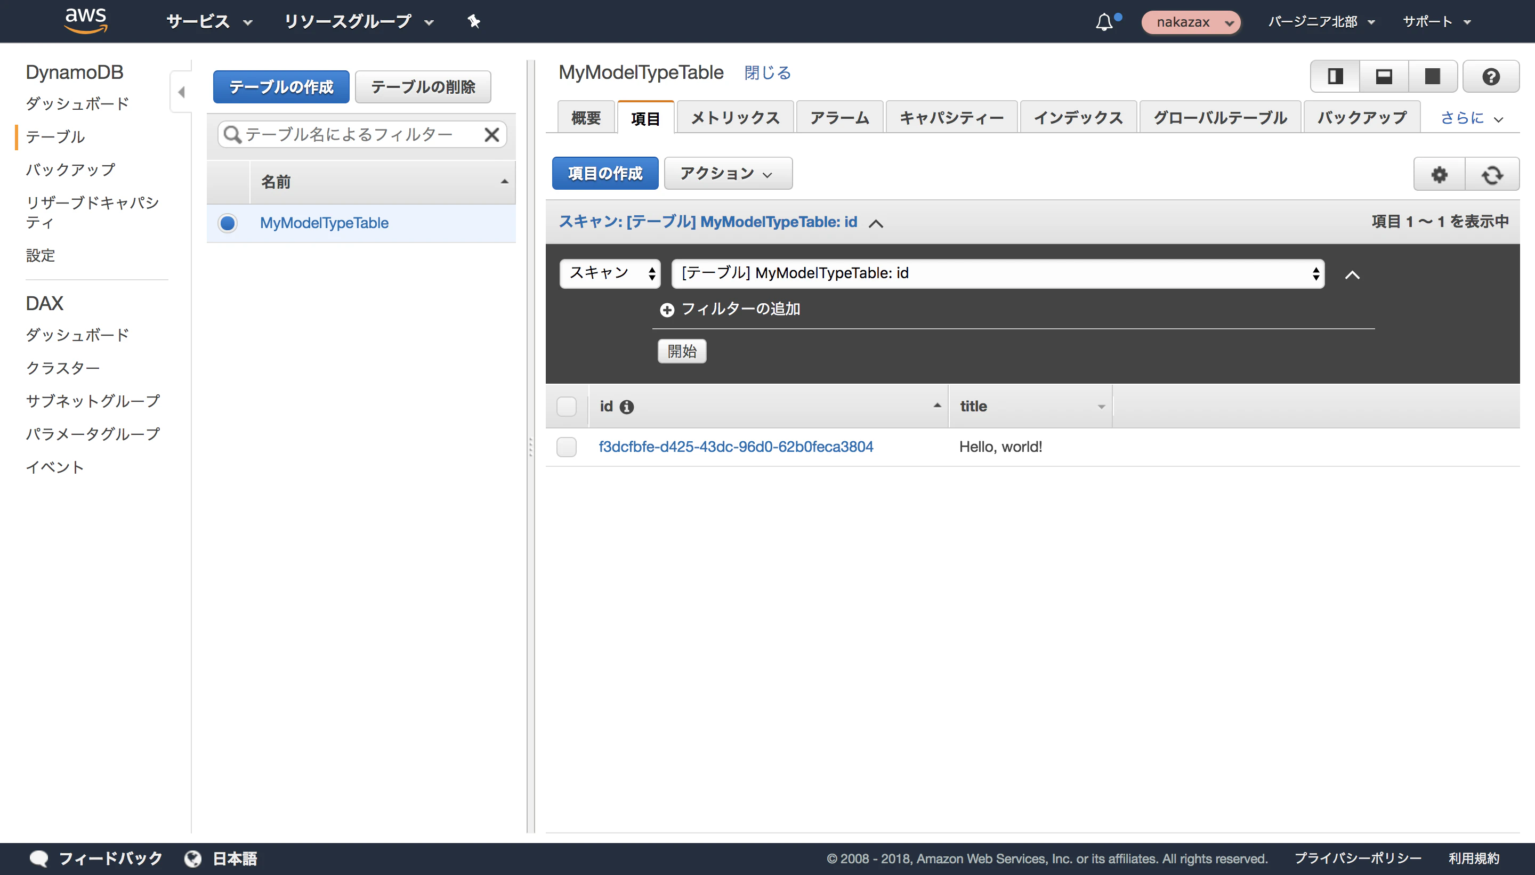Open the notifications bell
This screenshot has width=1535, height=875.
(x=1105, y=22)
